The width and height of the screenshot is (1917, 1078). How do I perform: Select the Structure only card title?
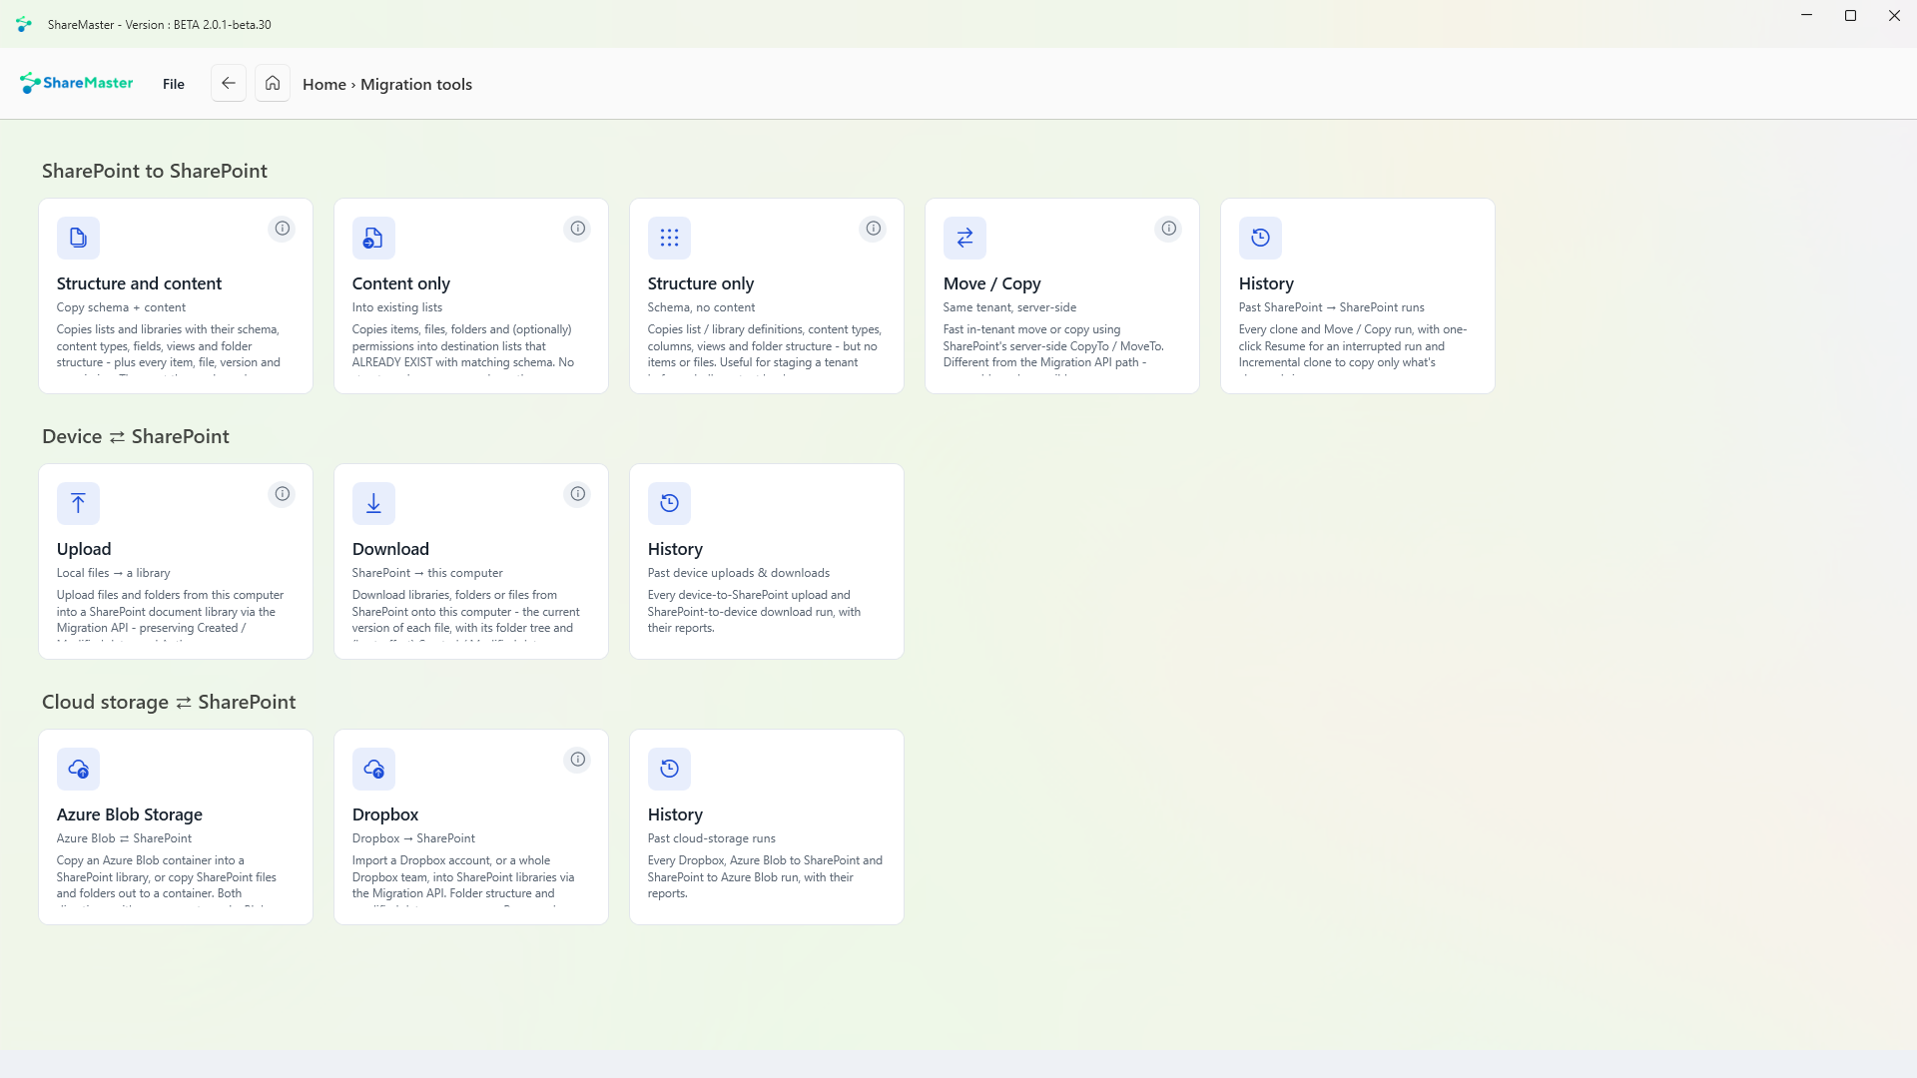click(701, 283)
